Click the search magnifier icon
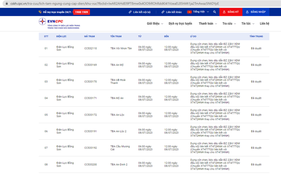 click(215, 12)
